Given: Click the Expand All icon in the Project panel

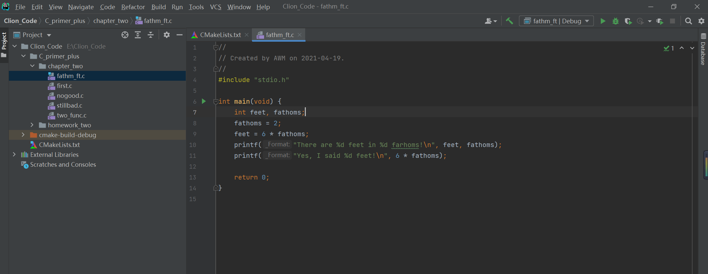Looking at the screenshot, I should pos(138,35).
